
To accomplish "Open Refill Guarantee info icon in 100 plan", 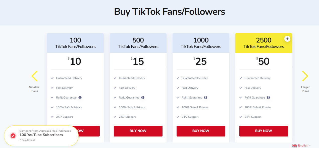I will (80, 97).
